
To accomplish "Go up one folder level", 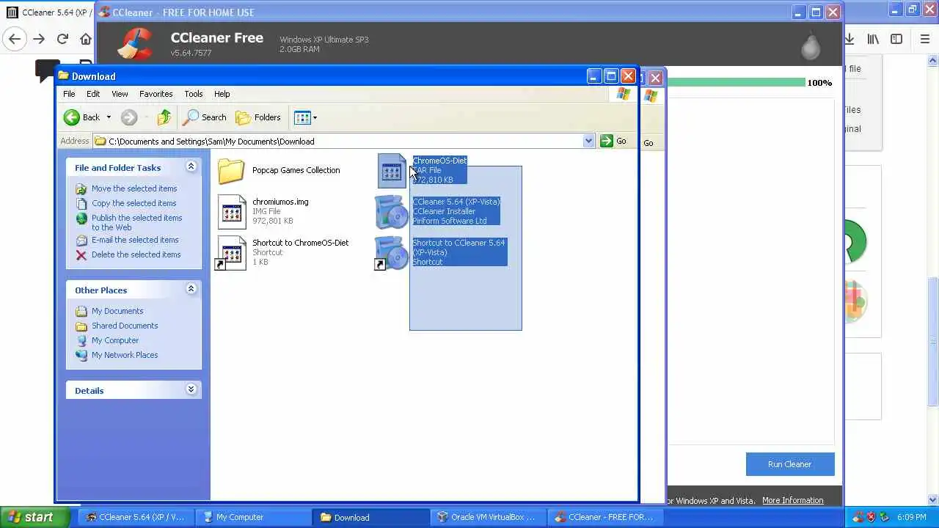I will [164, 117].
